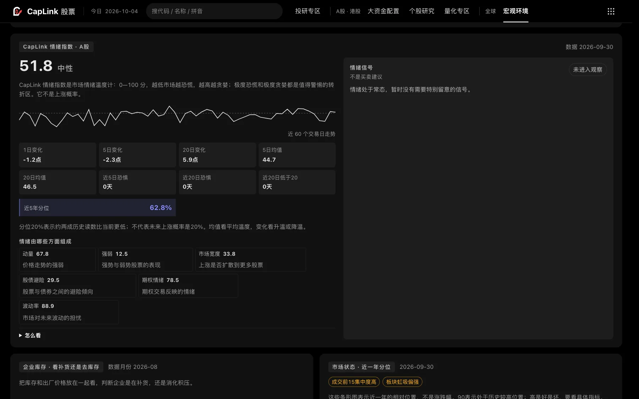Screen dimensions: 639x399
Task: Go to 个股研究 section
Action: pyautogui.click(x=421, y=11)
